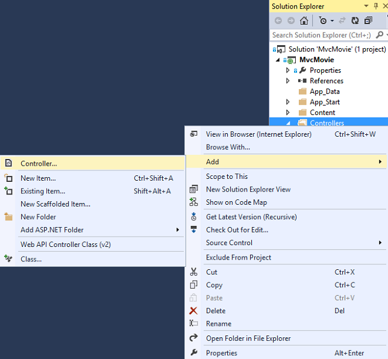Open the Pending Changes Filter dropdown arrow
Viewport: 388px width, 359px height.
click(x=332, y=21)
